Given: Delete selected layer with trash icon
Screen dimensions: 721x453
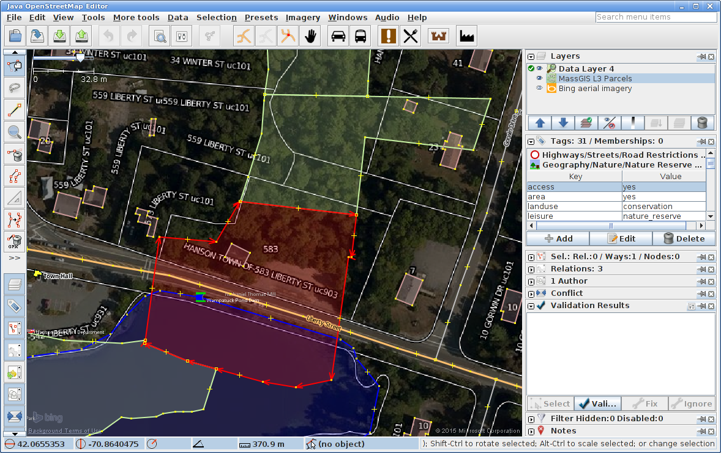Looking at the screenshot, I should coord(702,123).
